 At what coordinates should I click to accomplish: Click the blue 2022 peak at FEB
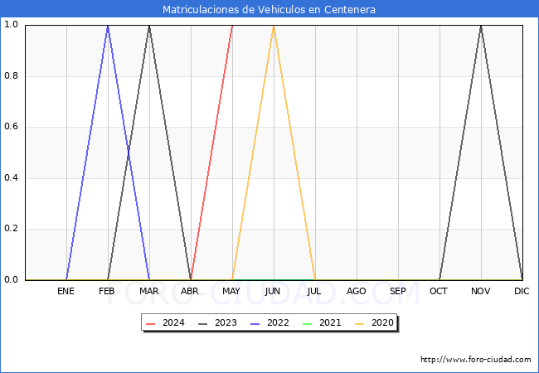click(x=108, y=26)
